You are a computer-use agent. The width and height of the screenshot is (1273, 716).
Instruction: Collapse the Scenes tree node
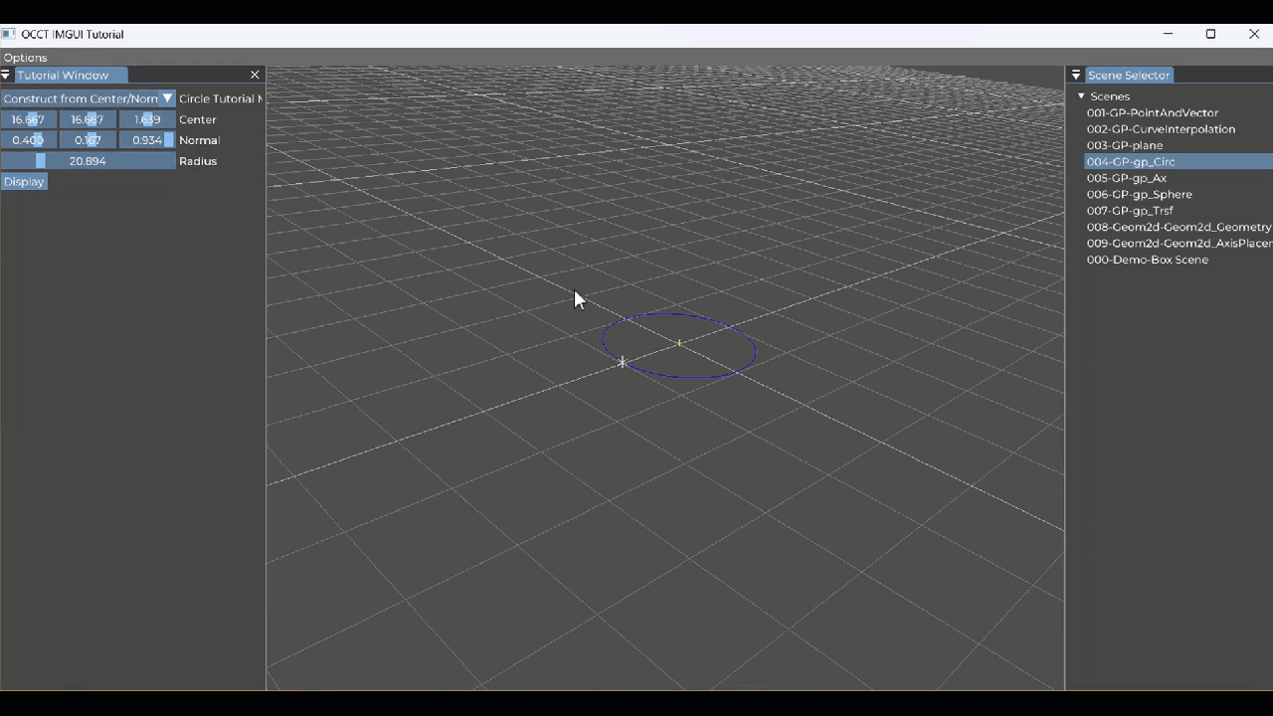point(1081,96)
